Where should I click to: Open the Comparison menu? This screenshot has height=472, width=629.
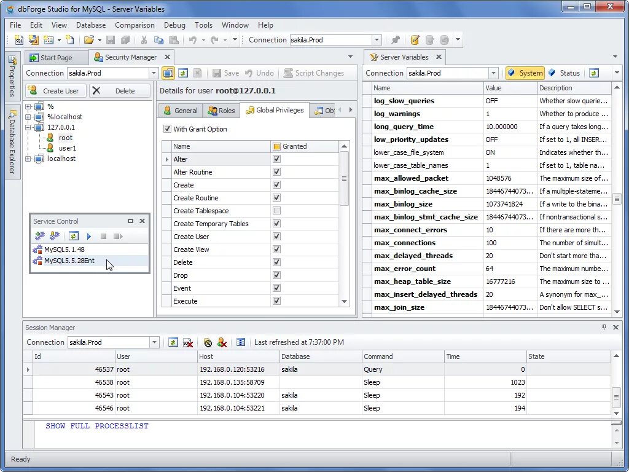(135, 25)
